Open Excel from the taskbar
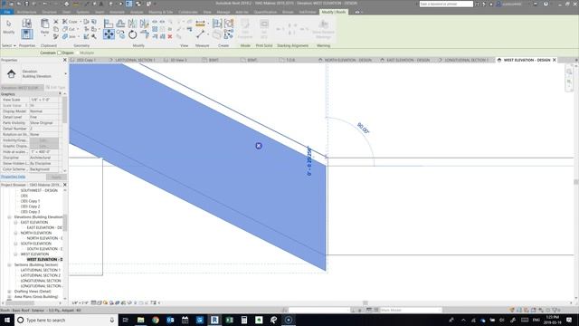The width and height of the screenshot is (579, 326). pos(229,320)
